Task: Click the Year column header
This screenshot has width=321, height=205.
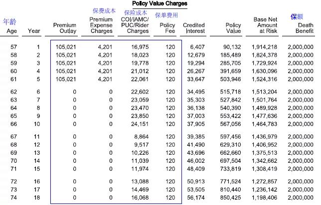Action: (x=34, y=31)
